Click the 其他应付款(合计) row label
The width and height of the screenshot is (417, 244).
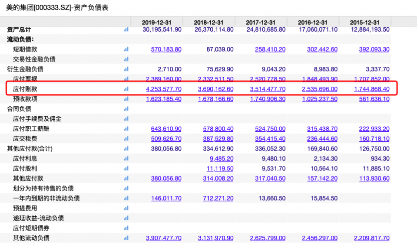(x=31, y=149)
